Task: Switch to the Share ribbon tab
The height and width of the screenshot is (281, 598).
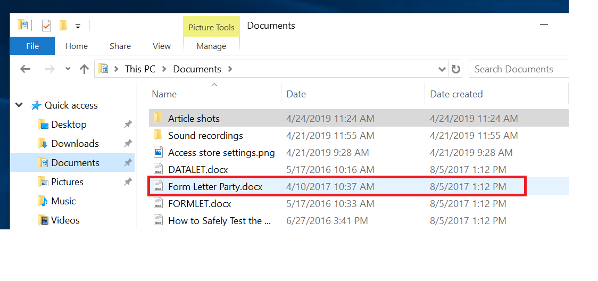Action: 120,46
